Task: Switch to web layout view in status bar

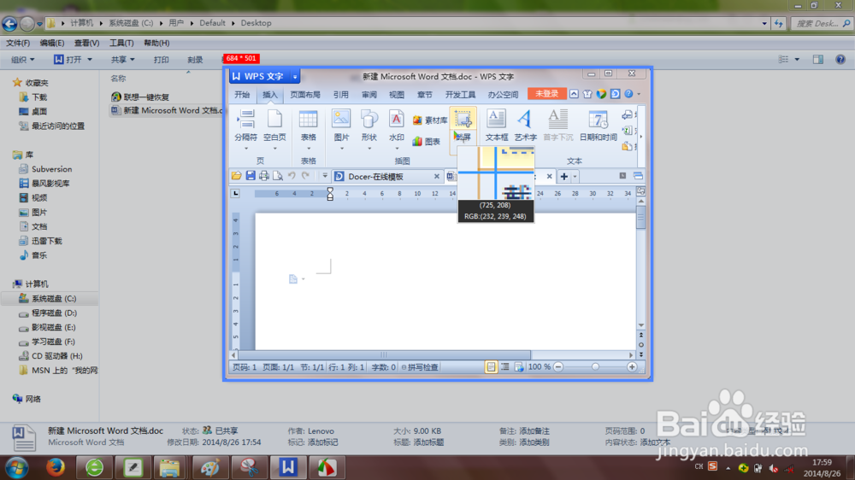Action: 519,367
